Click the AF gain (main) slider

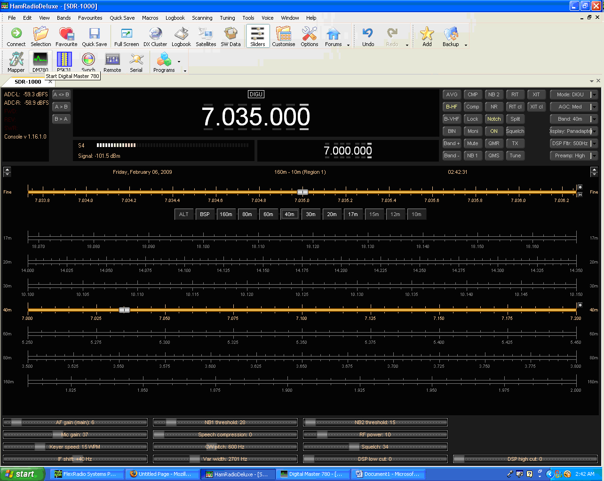coord(75,422)
